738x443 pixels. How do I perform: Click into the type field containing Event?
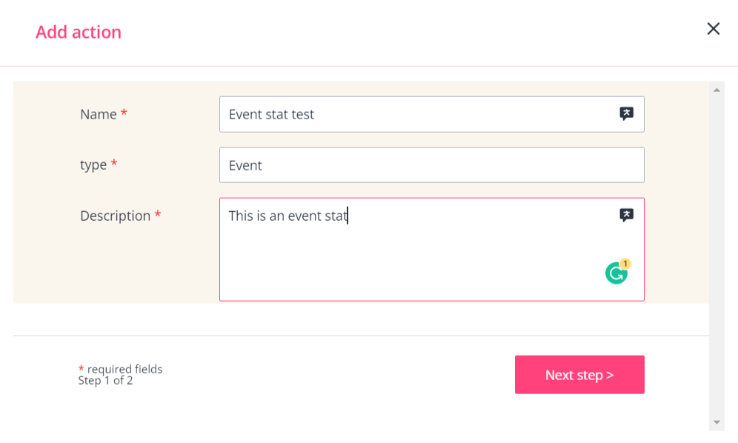tap(431, 165)
